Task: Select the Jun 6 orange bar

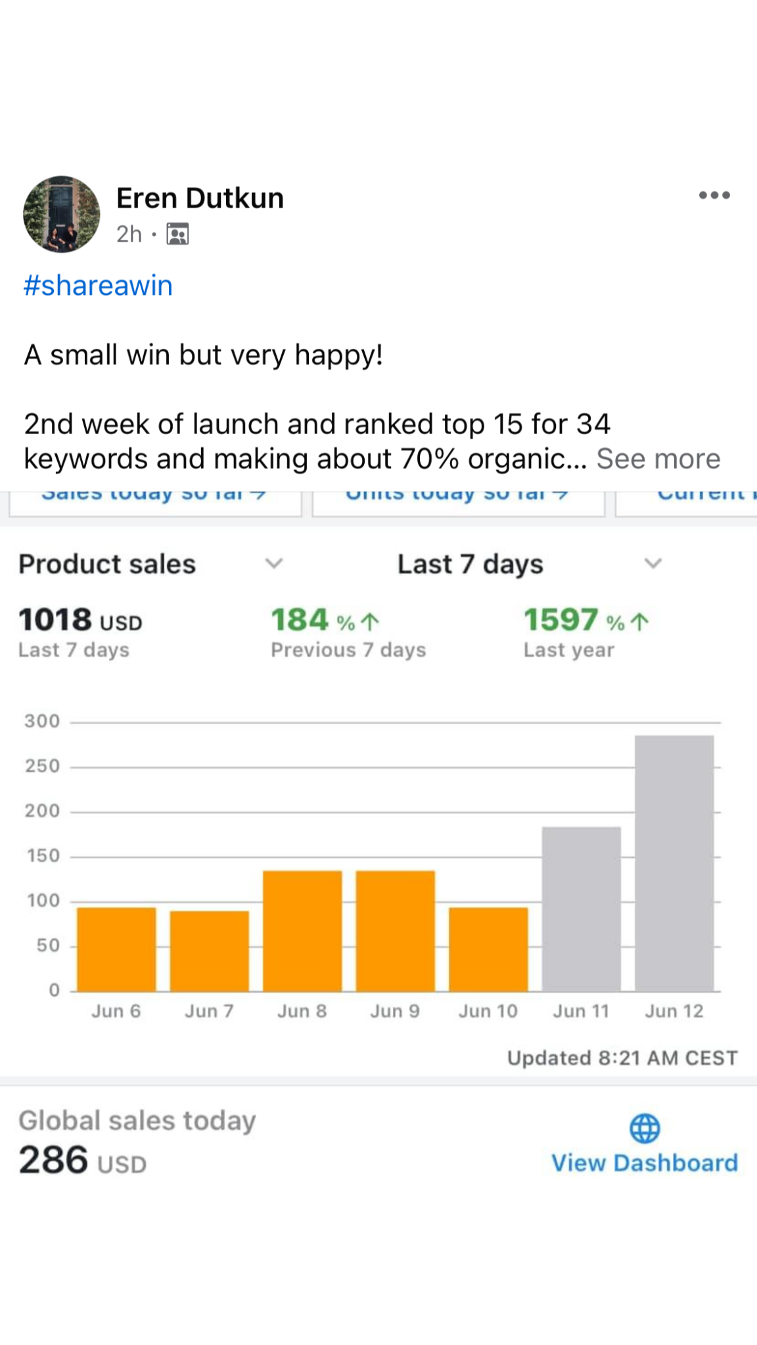Action: pos(116,949)
